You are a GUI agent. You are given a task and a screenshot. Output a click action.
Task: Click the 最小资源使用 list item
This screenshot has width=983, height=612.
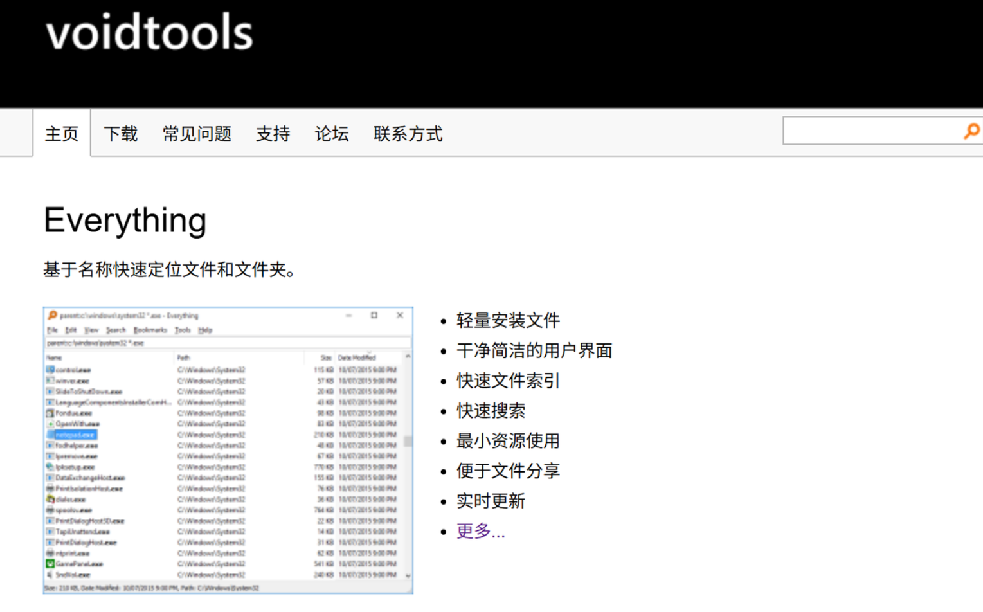coord(509,441)
